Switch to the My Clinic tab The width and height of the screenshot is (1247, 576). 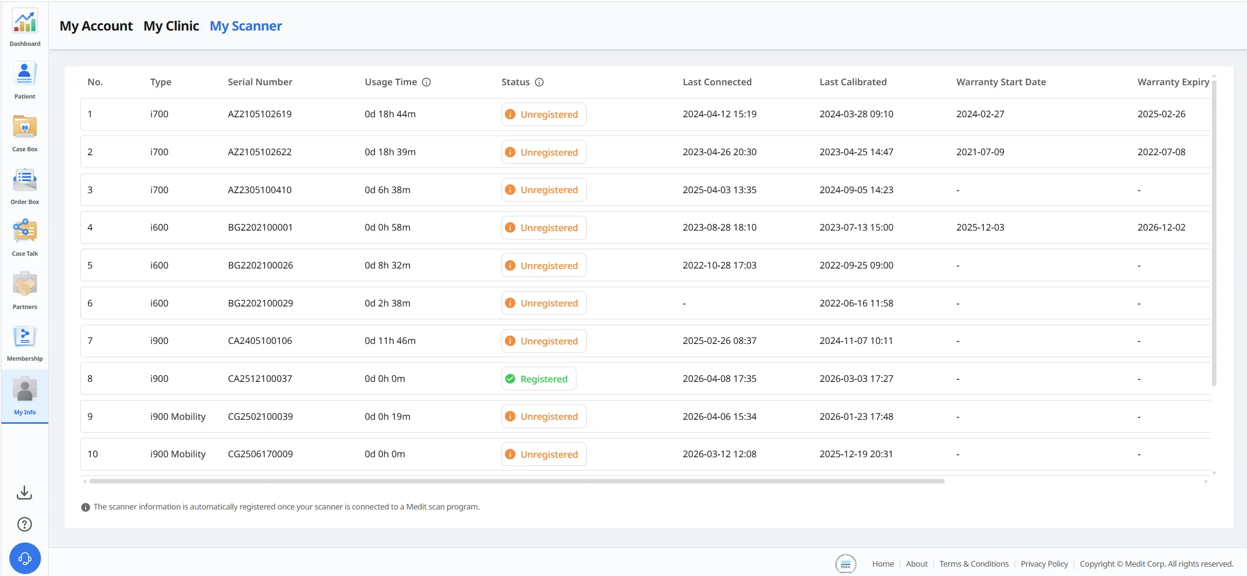pyautogui.click(x=171, y=26)
